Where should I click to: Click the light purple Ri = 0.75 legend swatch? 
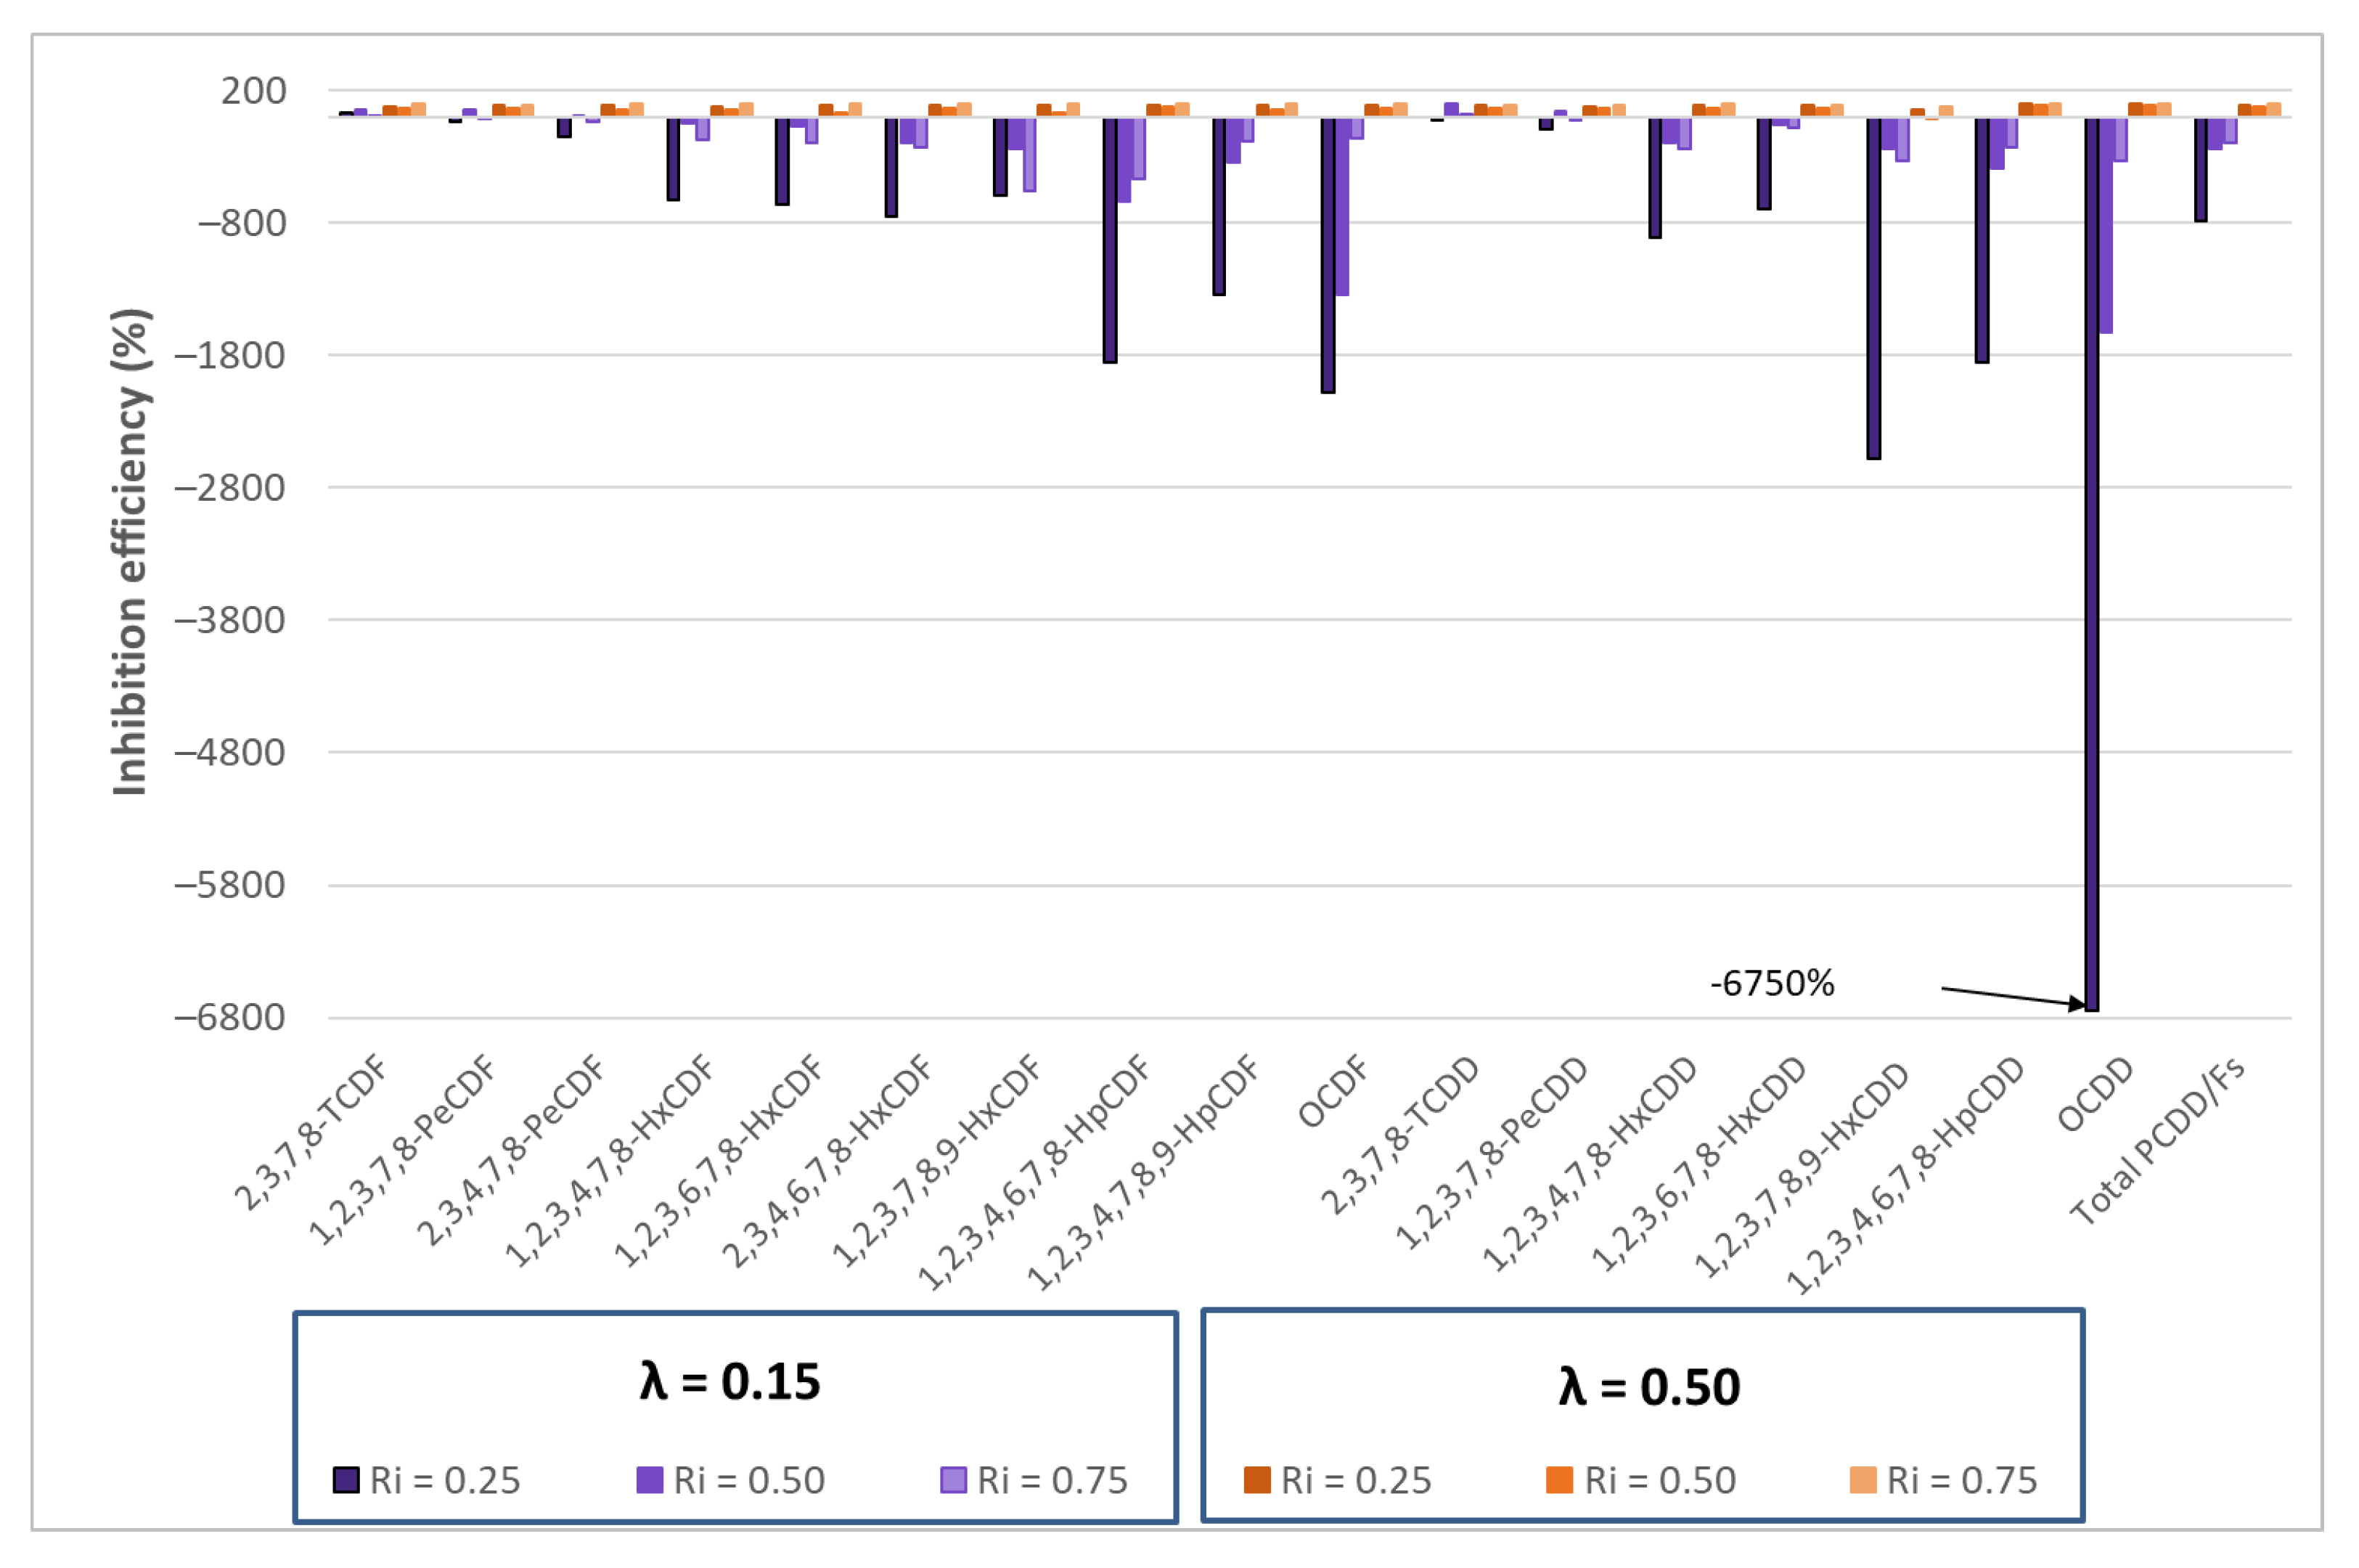pyautogui.click(x=954, y=1479)
